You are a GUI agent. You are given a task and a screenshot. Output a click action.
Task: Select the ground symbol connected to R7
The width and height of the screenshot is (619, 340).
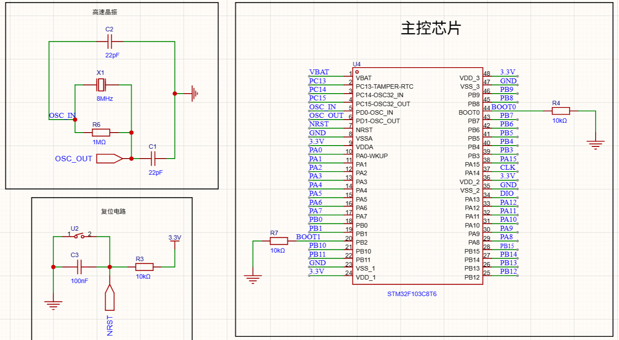click(253, 279)
